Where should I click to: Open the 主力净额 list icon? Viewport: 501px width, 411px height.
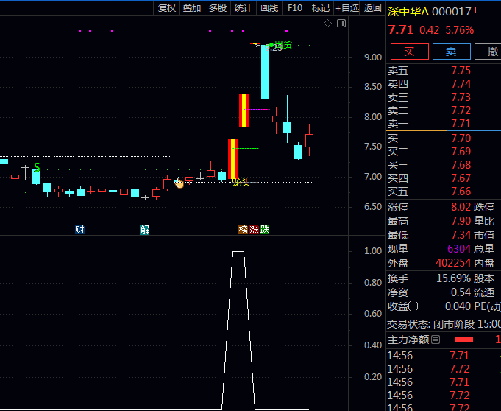[x=436, y=340]
